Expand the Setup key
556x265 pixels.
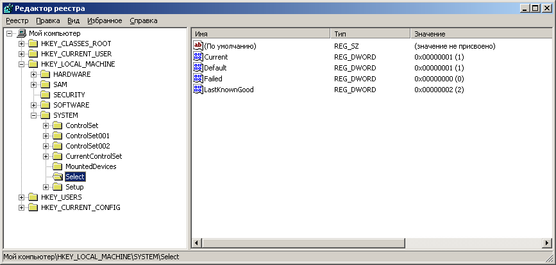46,187
